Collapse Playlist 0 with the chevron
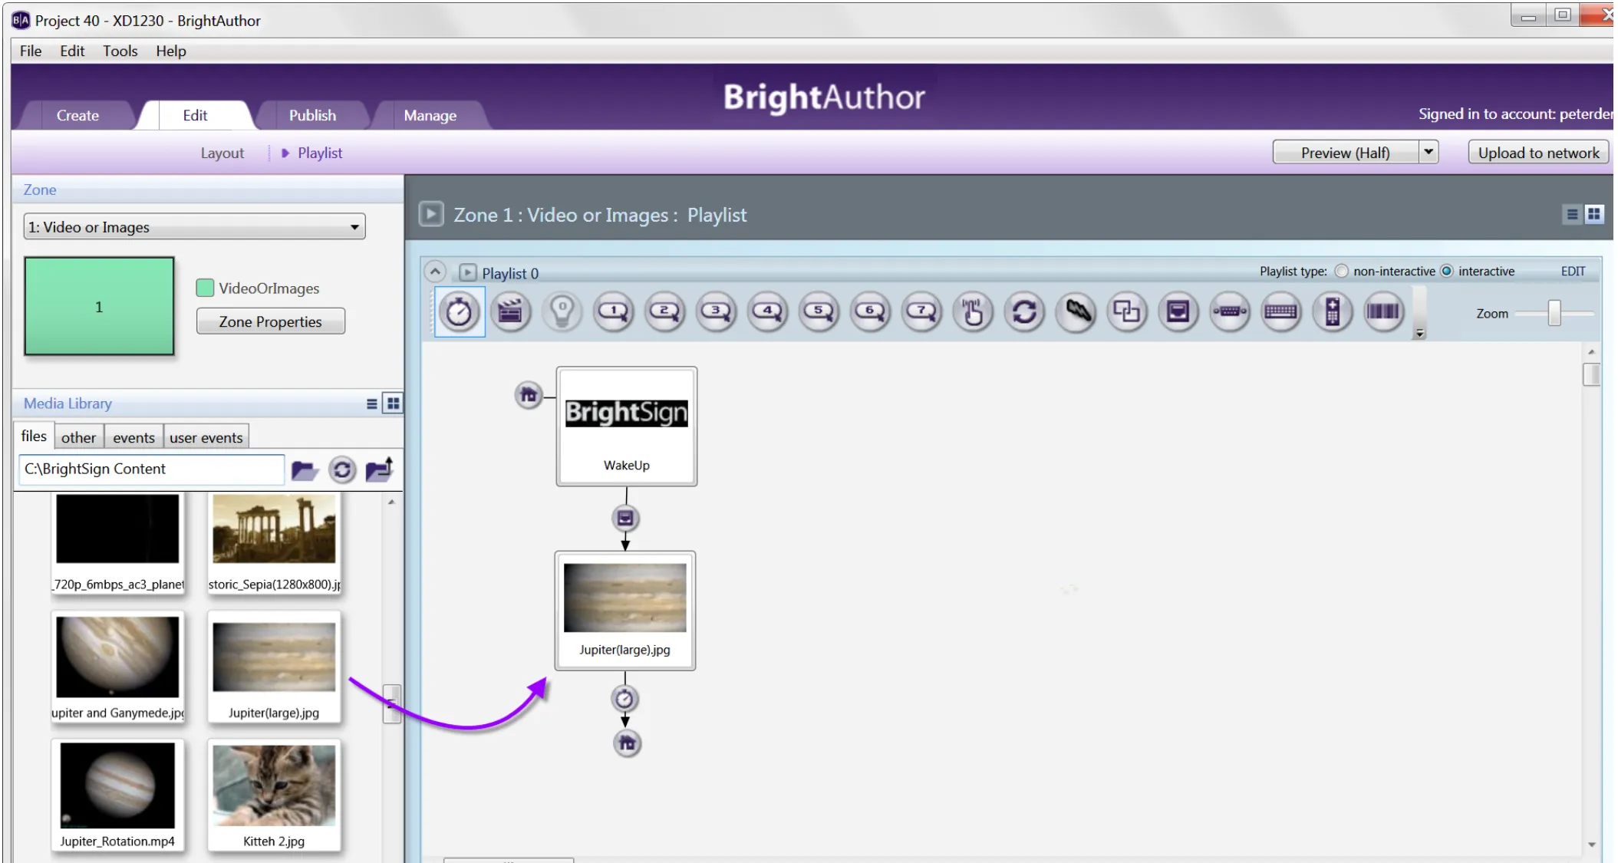Screen dimensions: 1618x863 435,272
